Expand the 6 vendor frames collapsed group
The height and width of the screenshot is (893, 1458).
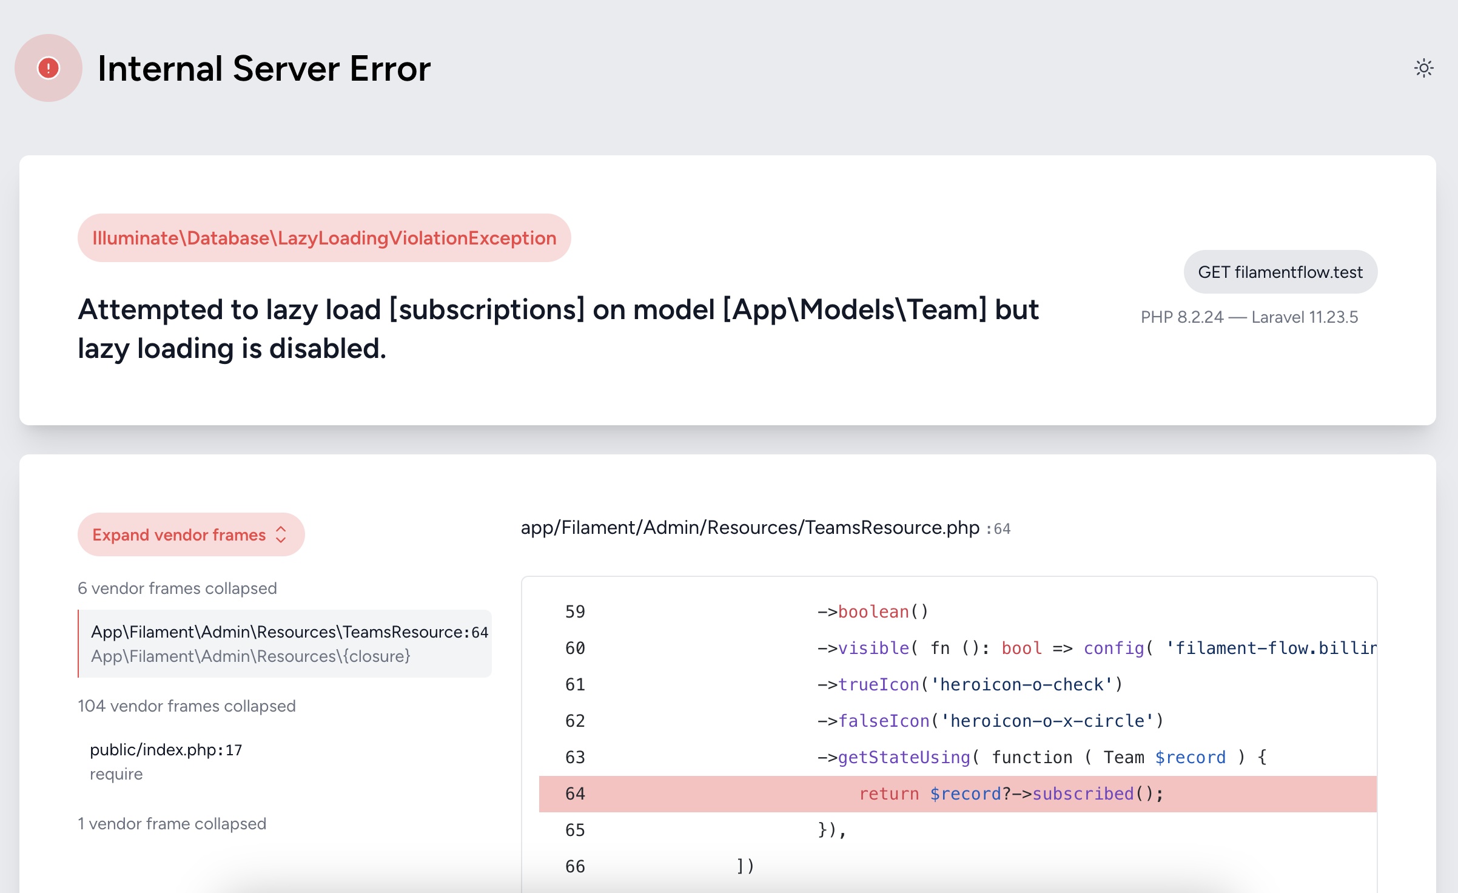[x=177, y=588]
